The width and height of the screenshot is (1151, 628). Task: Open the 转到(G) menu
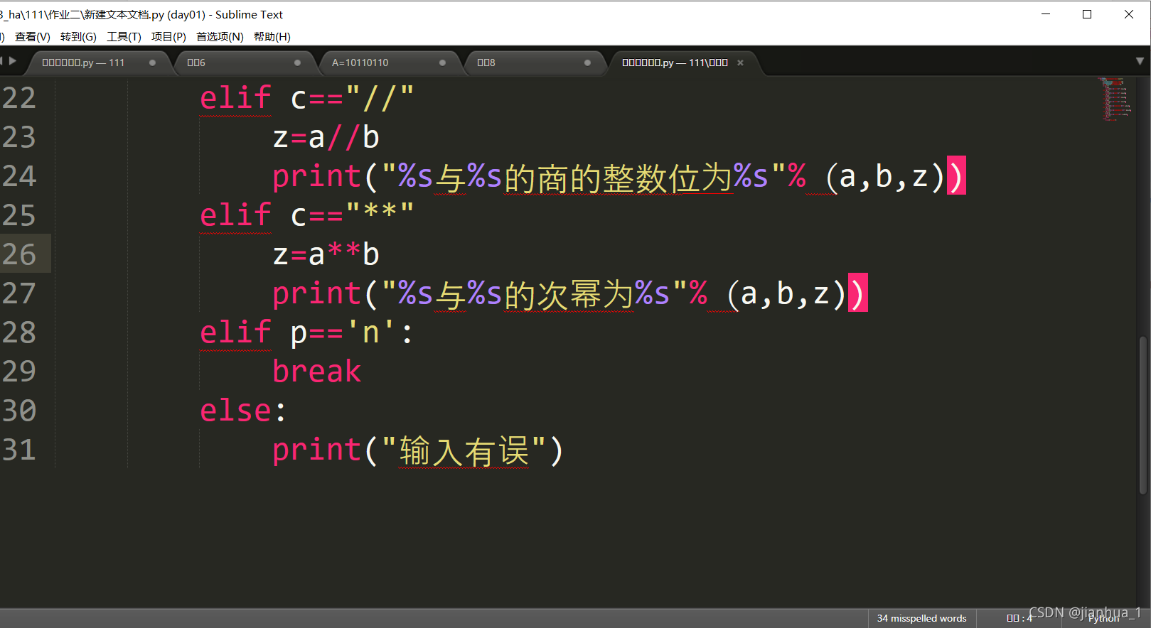[x=78, y=37]
